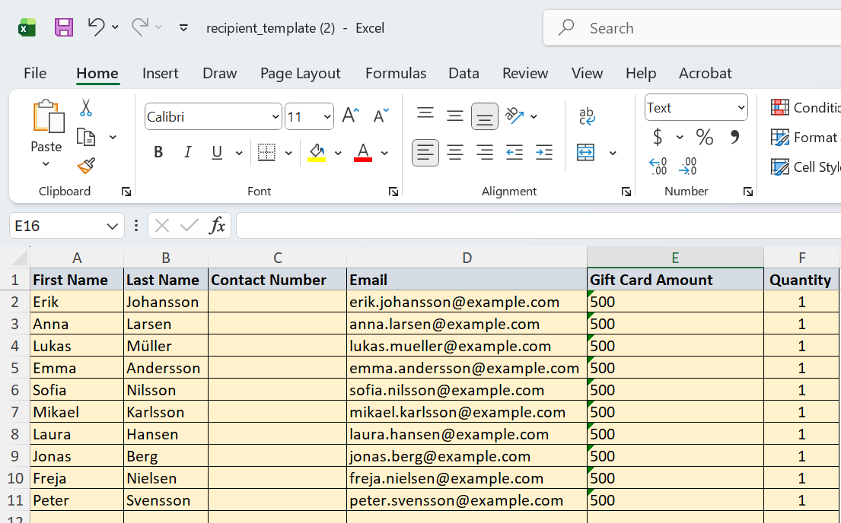841x523 pixels.
Task: Click the Cut scissors icon
Action: pos(86,108)
